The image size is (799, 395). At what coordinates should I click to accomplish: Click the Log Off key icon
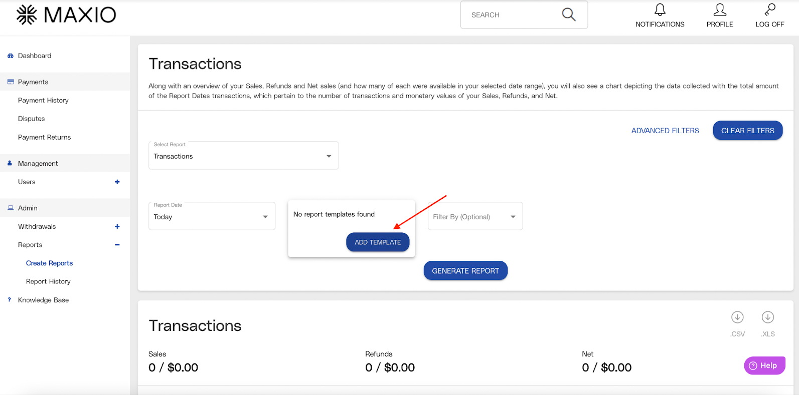(769, 10)
